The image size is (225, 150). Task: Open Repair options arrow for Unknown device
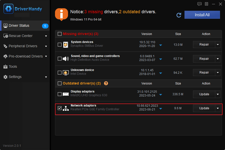(218, 72)
